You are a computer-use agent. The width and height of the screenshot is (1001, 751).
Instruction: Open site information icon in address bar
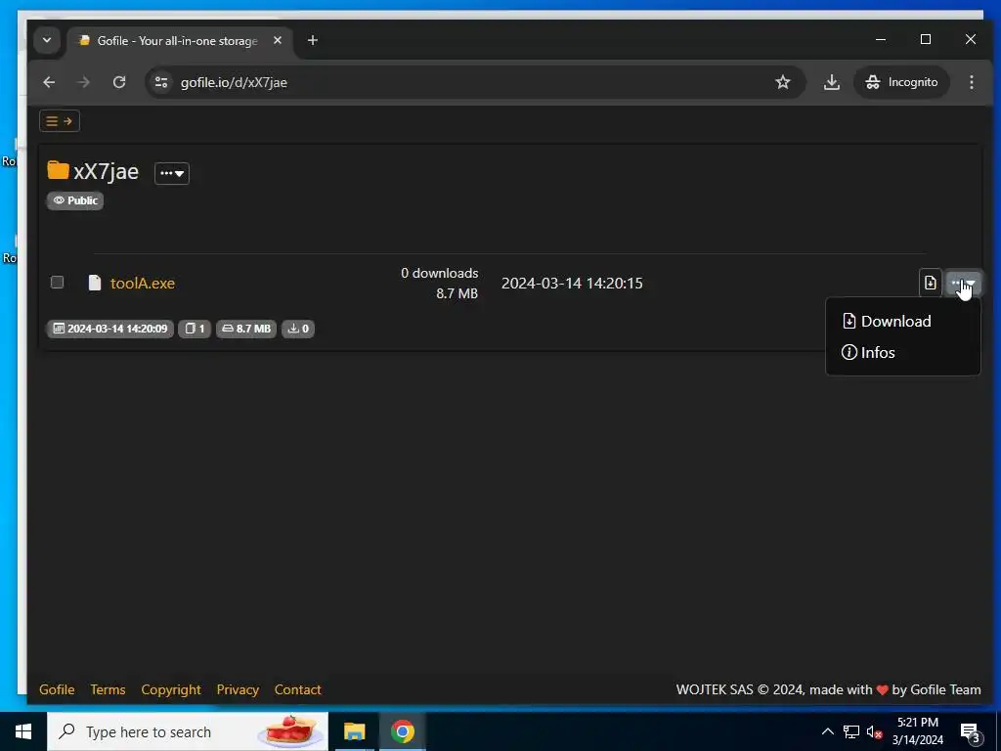pyautogui.click(x=161, y=82)
